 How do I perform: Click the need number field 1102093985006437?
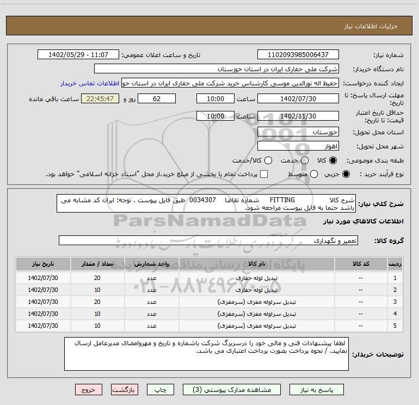(x=298, y=55)
